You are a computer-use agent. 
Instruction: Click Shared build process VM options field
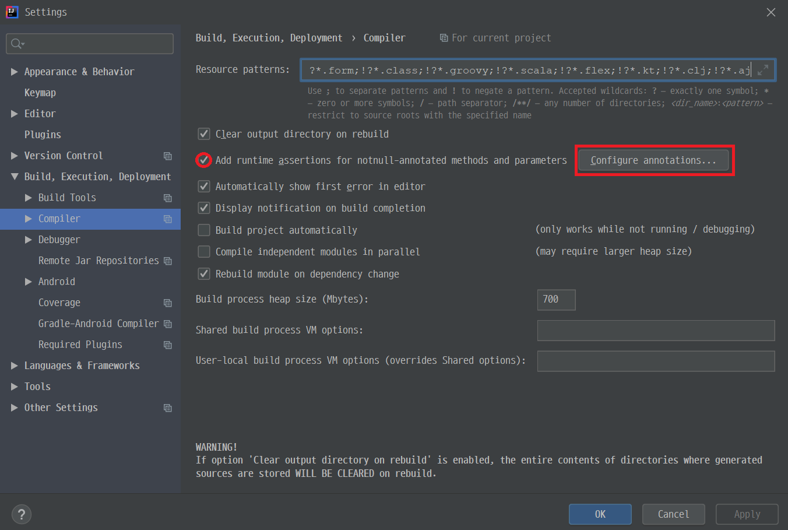(x=656, y=330)
